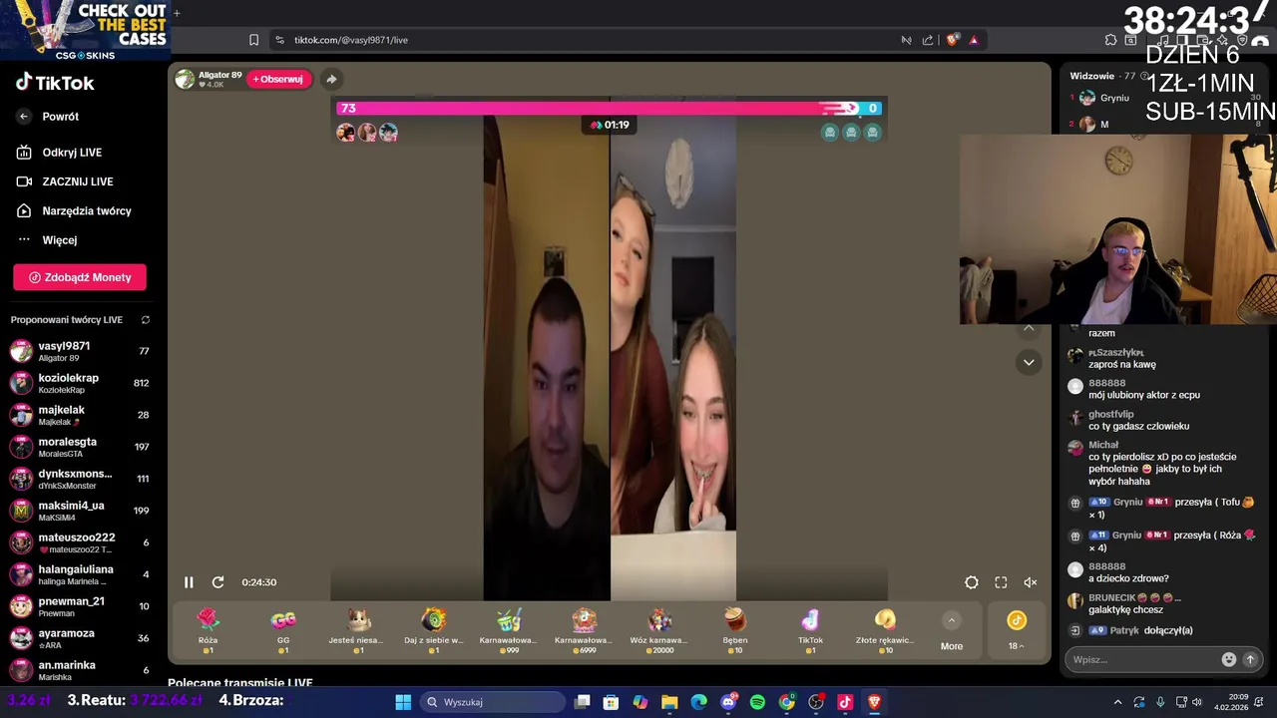Open majkelak suggested live stream
The image size is (1277, 718).
click(80, 415)
